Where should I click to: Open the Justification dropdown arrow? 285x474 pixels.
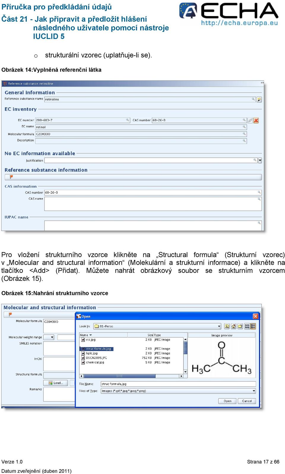[x=260, y=160]
